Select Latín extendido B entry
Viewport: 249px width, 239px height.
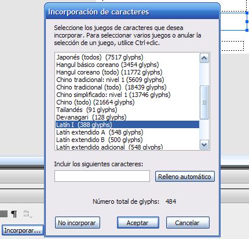(x=127, y=140)
